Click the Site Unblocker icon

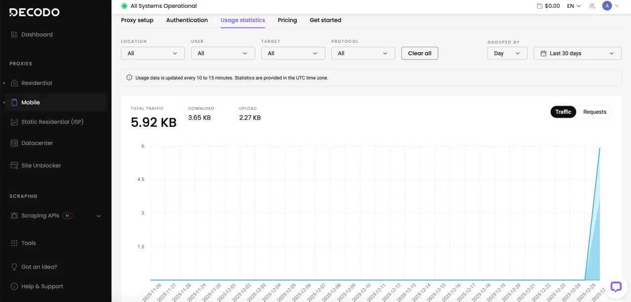(x=14, y=166)
